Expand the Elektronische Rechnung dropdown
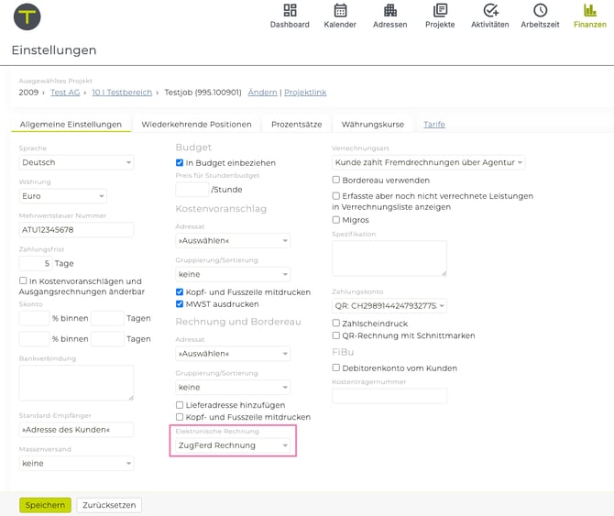The image size is (614, 516). coord(233,445)
